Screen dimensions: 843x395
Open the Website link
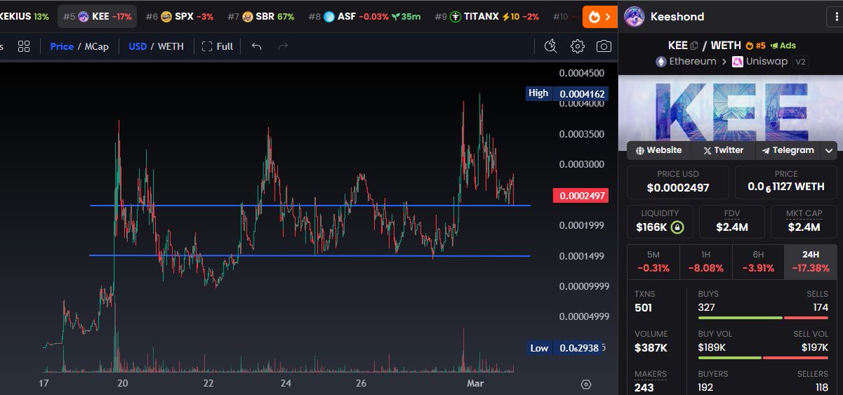pyautogui.click(x=659, y=150)
